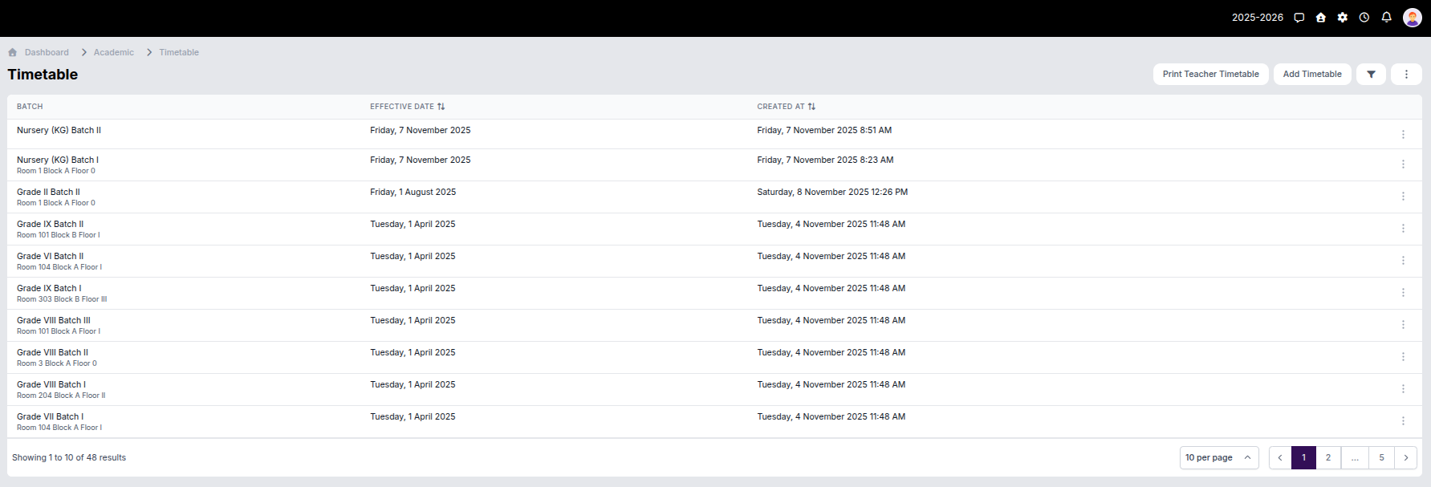Click the clock icon in top bar
The image size is (1431, 487).
coord(1364,18)
